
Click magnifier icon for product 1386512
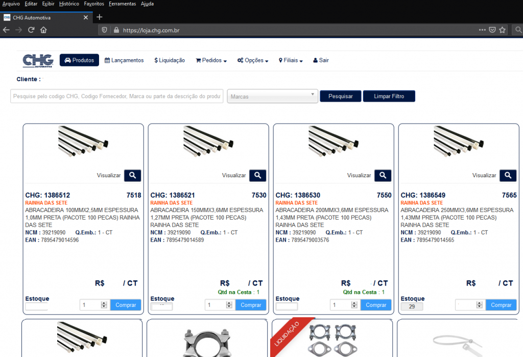[132, 175]
